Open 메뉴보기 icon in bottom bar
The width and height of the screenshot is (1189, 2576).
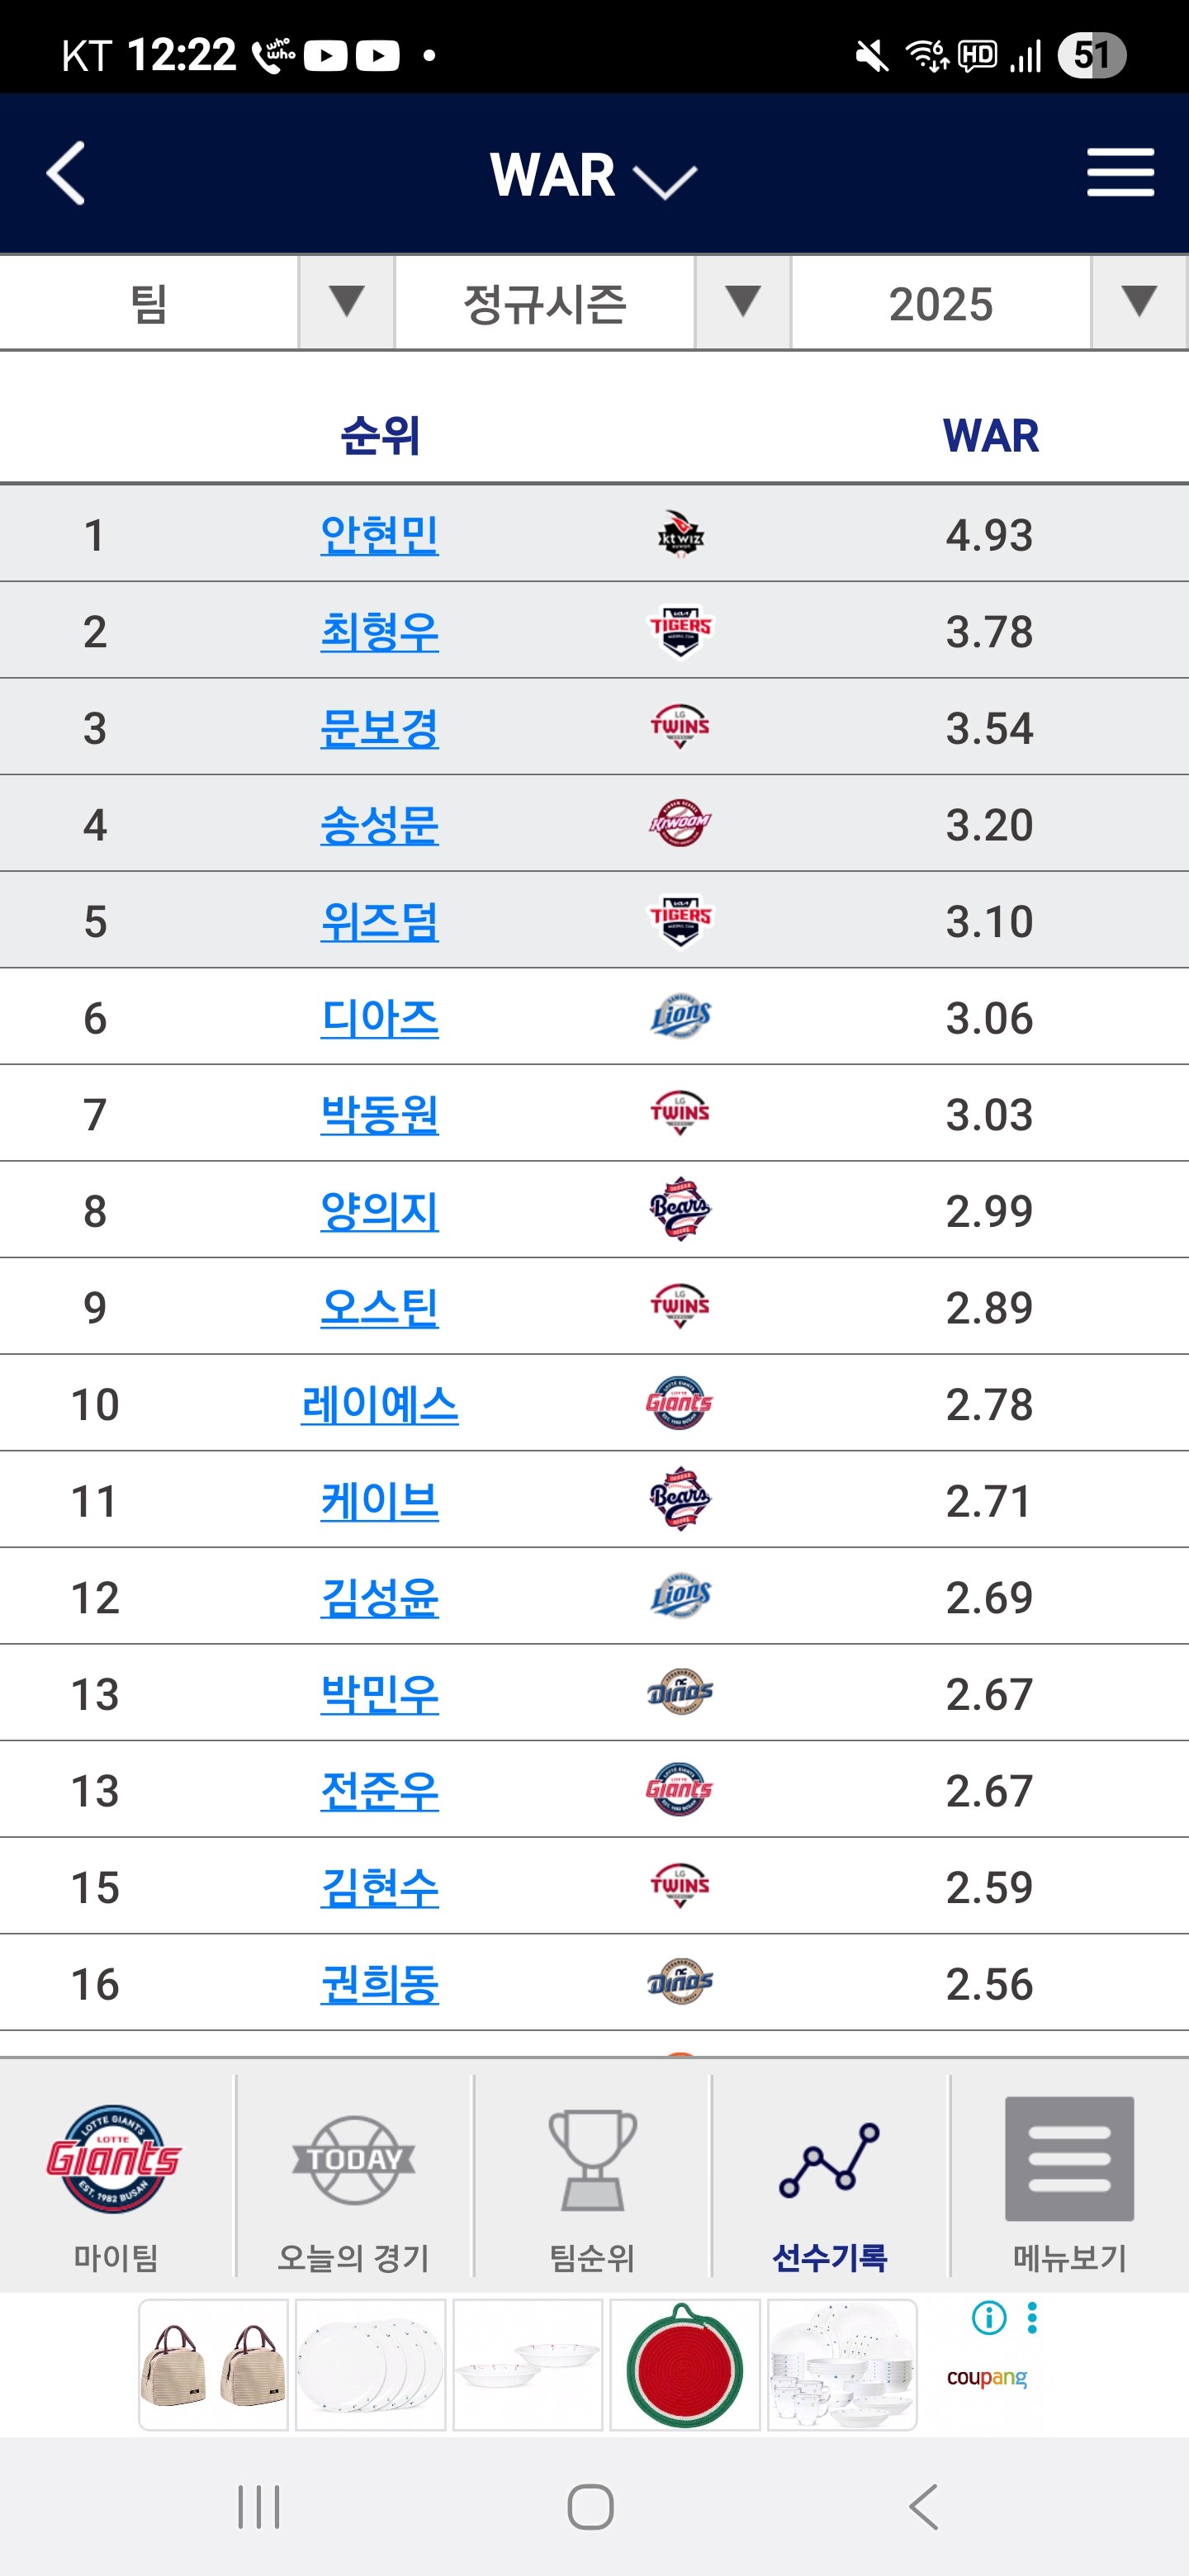click(x=1069, y=2158)
